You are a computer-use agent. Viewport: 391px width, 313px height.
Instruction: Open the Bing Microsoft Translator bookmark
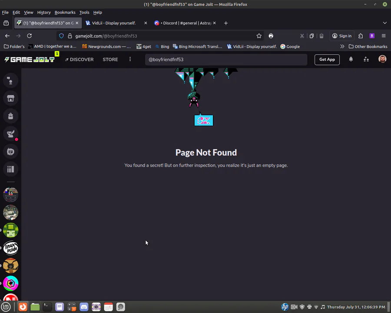[x=197, y=47]
